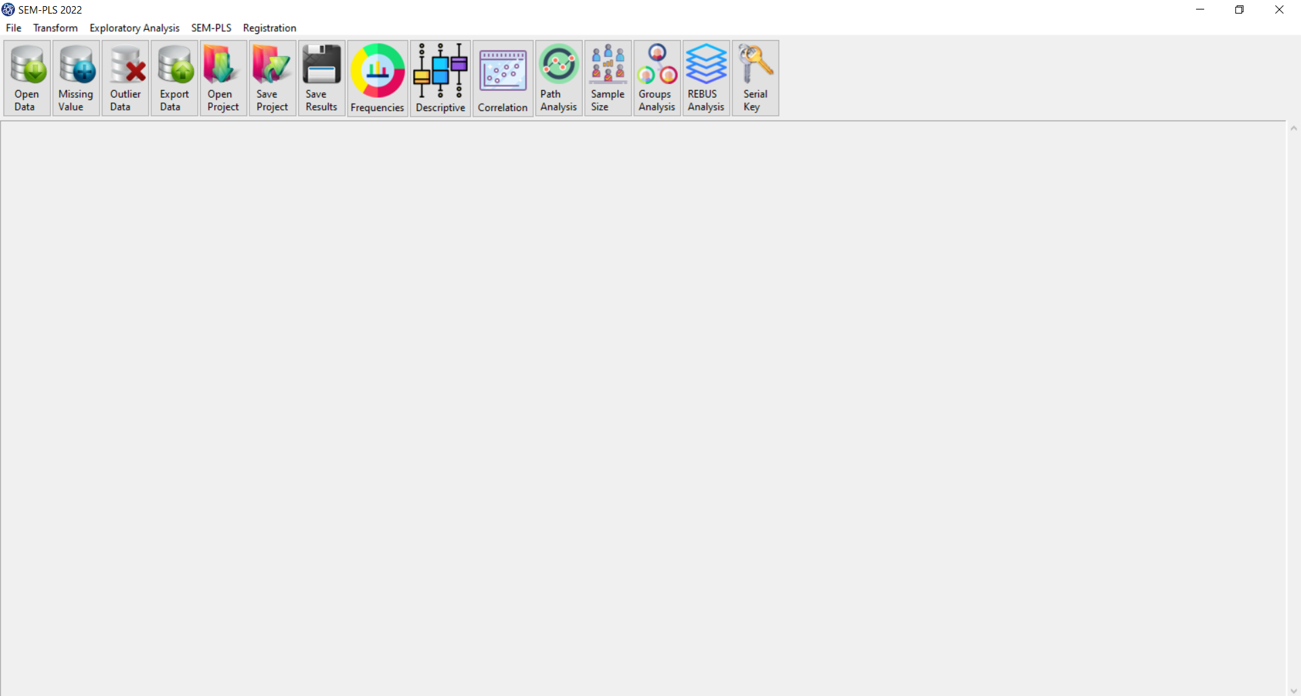Screen dimensions: 1301x696
Task: Open the Registration menu
Action: point(270,28)
